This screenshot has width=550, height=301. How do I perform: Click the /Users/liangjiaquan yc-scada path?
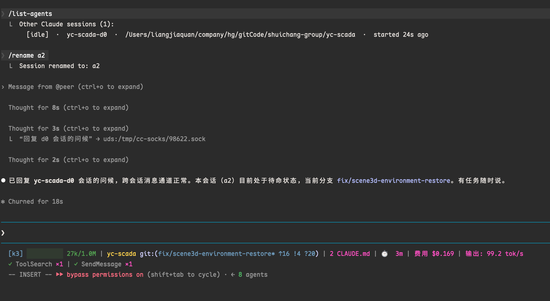pyautogui.click(x=240, y=34)
